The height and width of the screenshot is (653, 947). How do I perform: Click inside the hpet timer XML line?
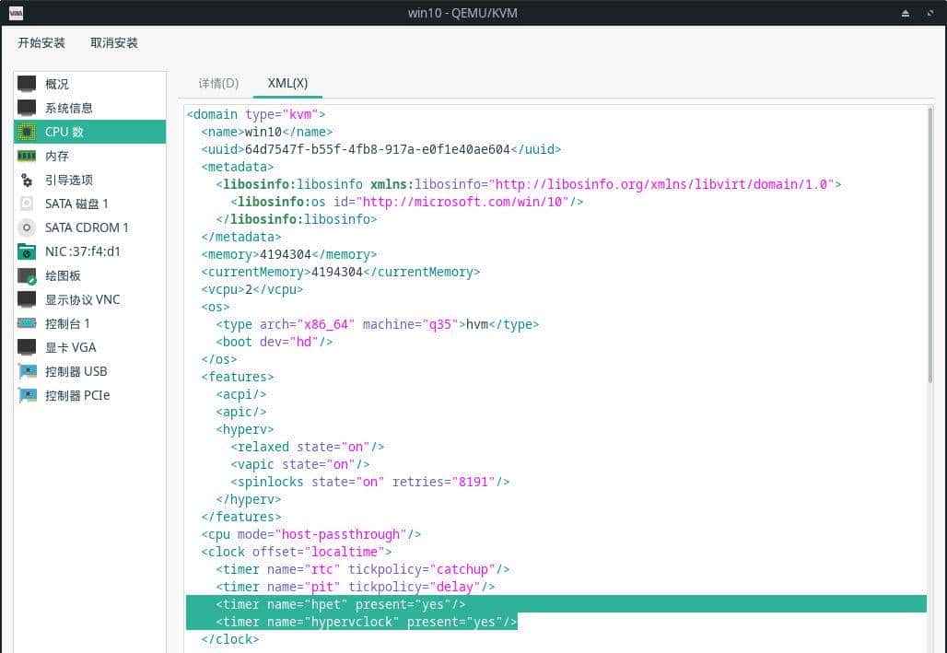[x=341, y=604]
